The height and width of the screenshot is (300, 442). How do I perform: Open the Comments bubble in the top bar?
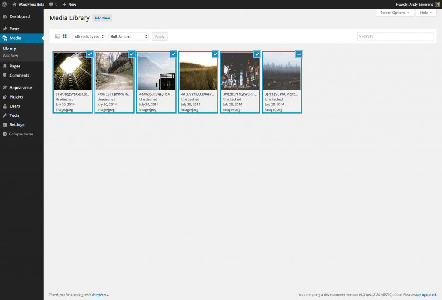point(51,4)
